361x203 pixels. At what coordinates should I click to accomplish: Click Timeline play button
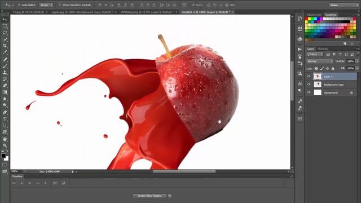[x=30, y=183]
